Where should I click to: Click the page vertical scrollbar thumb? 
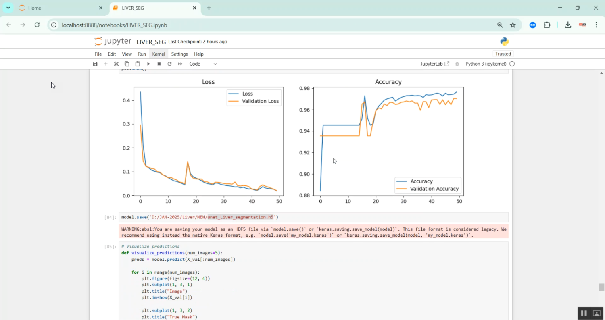(x=601, y=287)
